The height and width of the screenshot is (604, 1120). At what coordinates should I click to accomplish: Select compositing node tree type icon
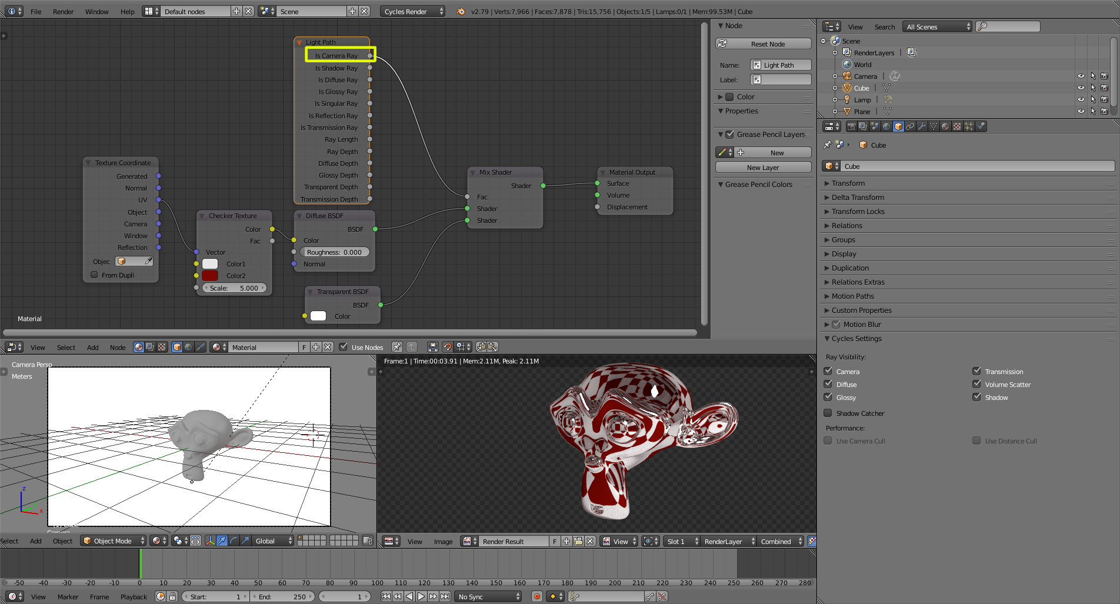pyautogui.click(x=150, y=347)
